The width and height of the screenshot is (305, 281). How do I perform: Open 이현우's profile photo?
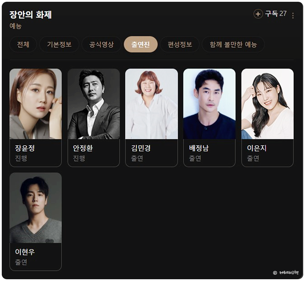click(x=35, y=208)
